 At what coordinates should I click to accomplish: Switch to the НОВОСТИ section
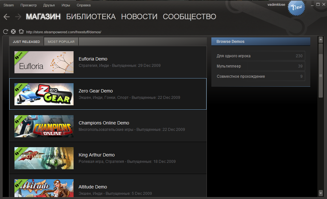point(139,17)
